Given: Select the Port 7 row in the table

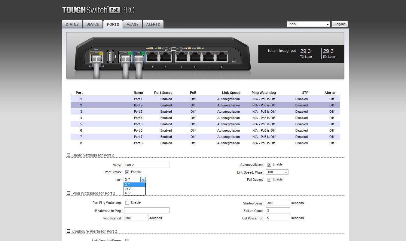Looking at the screenshot, I should (205, 137).
